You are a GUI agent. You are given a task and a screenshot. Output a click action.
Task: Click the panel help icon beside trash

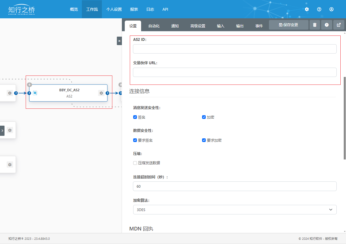point(327,25)
